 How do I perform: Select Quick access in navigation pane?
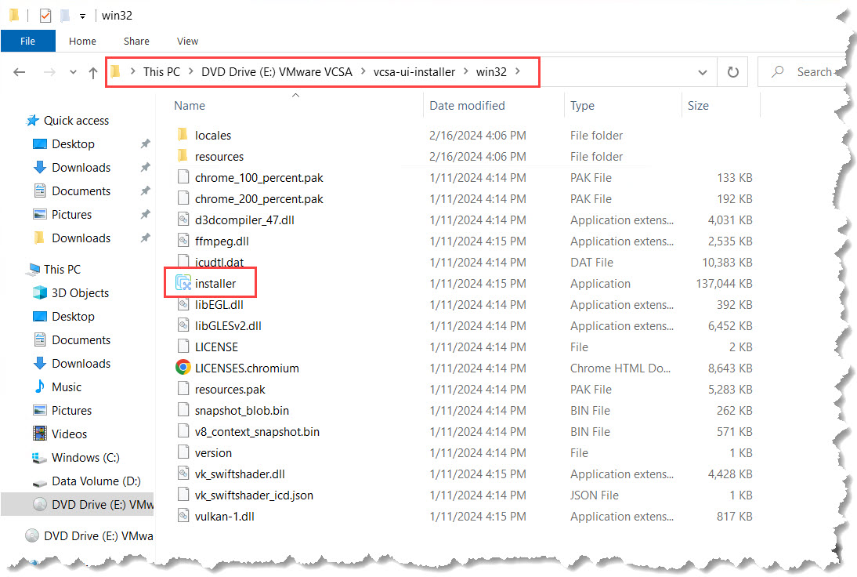[77, 120]
